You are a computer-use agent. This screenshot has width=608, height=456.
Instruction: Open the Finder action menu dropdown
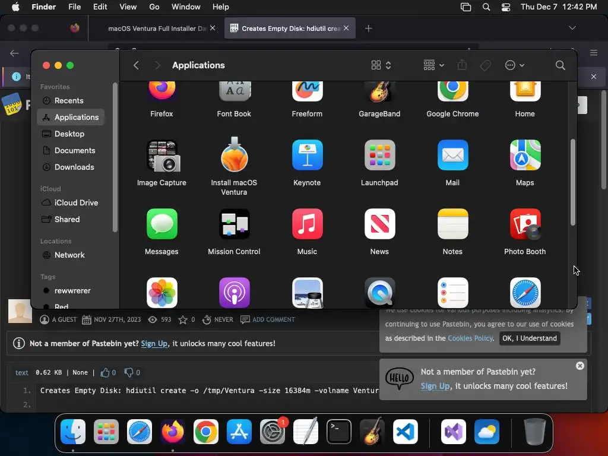coord(515,65)
